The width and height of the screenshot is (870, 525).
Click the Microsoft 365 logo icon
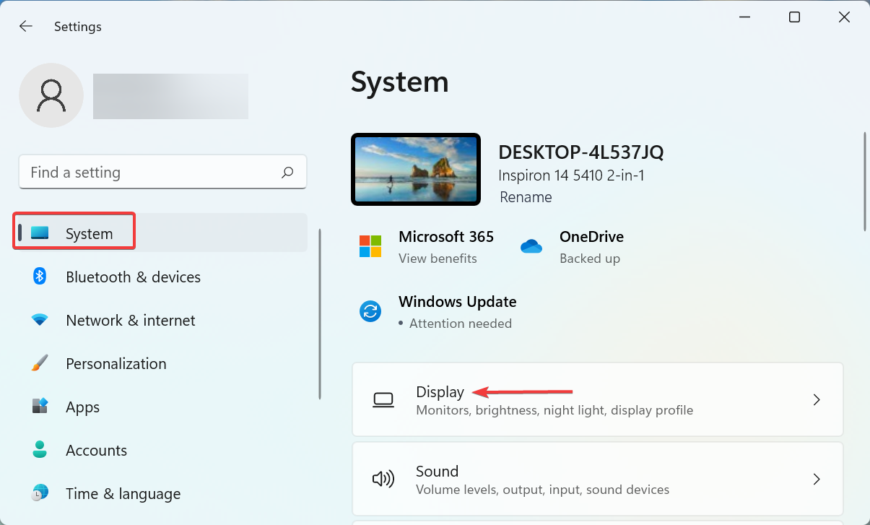coord(370,246)
